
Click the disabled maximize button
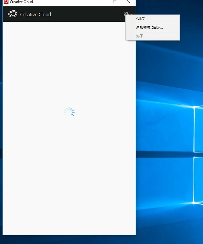(115, 2)
